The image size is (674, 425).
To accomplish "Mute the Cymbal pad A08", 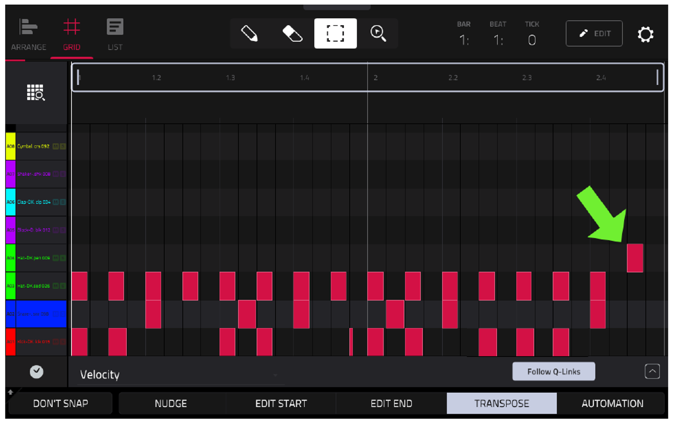I will tap(55, 146).
